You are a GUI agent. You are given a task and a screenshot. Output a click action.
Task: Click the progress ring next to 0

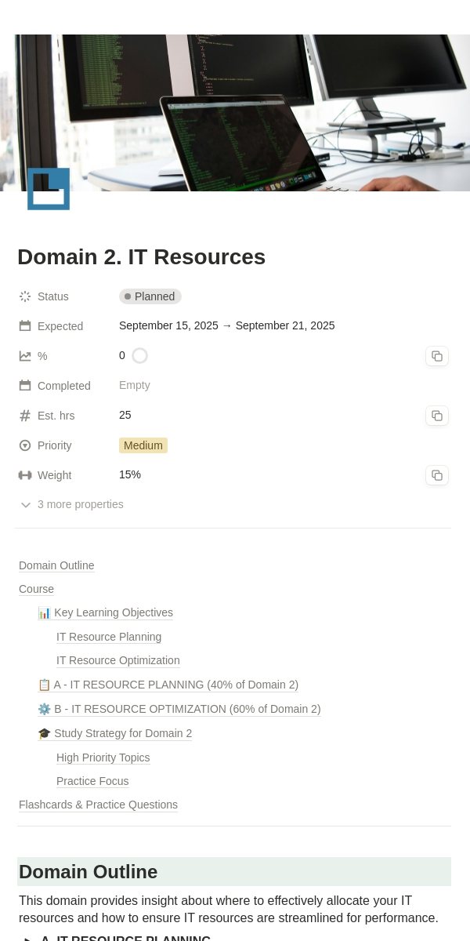(x=139, y=356)
